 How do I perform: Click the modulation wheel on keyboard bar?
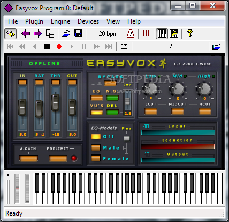pos(27,188)
